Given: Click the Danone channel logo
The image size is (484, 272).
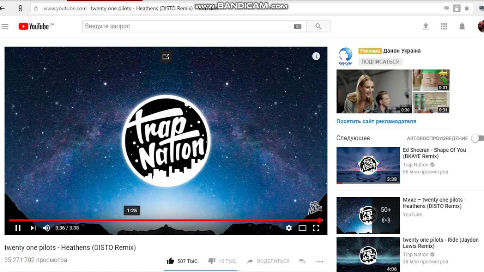Looking at the screenshot, I should coord(345,57).
